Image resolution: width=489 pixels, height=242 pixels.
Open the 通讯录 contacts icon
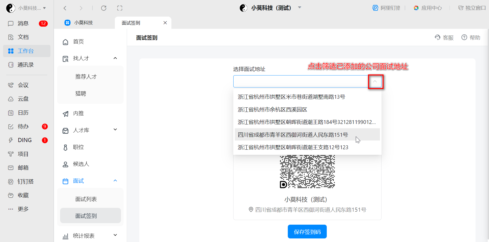[11, 65]
